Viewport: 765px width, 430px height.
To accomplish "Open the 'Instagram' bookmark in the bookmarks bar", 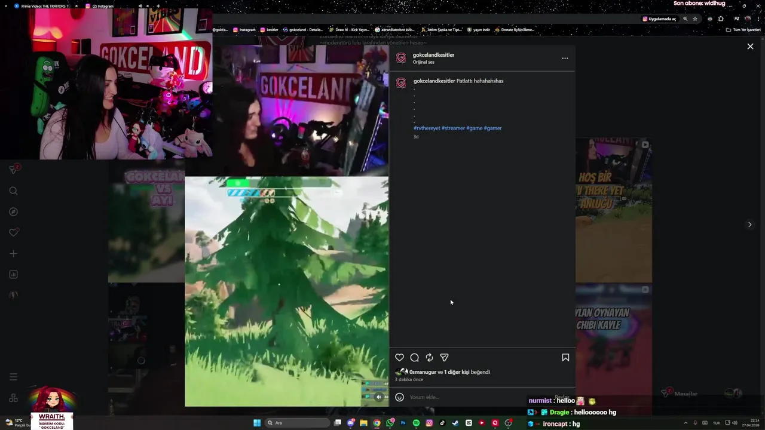I will (244, 29).
